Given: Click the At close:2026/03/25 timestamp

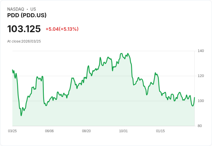Looking at the screenshot, I should click(x=24, y=41).
